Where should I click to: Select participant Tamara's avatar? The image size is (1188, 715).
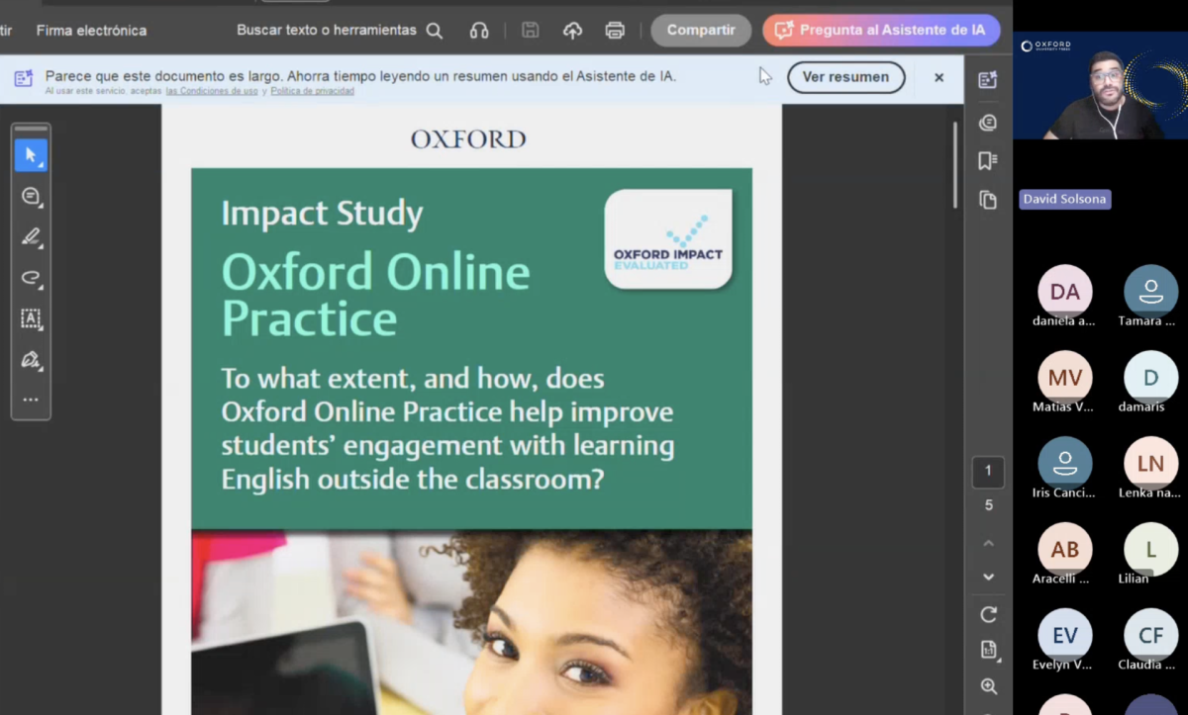(x=1151, y=292)
